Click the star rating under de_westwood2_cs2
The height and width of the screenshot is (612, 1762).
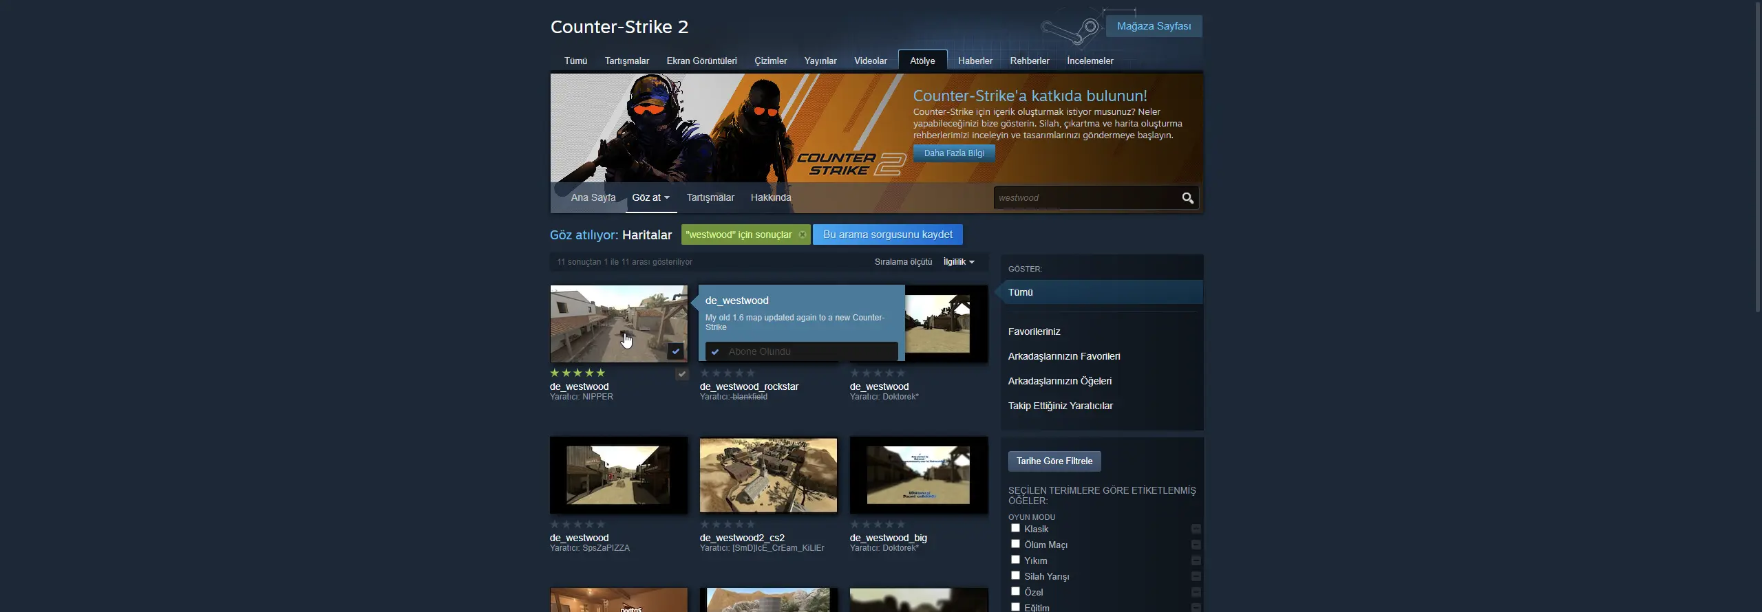pos(728,524)
